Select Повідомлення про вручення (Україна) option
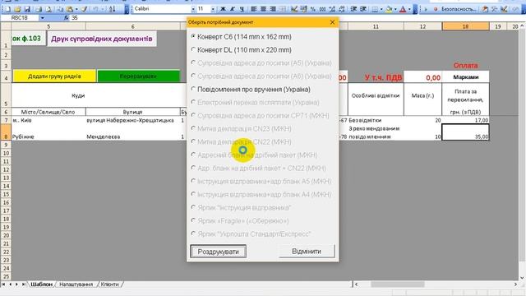 (251, 90)
